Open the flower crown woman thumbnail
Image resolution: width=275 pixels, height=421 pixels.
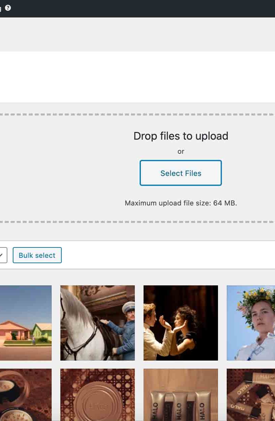(251, 323)
